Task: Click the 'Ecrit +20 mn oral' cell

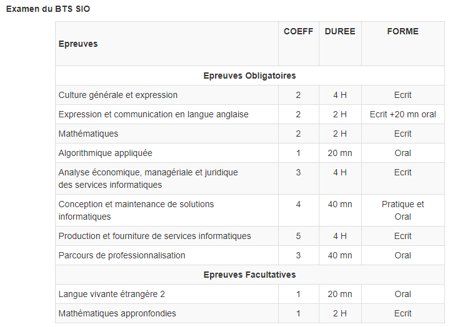Action: click(x=402, y=114)
